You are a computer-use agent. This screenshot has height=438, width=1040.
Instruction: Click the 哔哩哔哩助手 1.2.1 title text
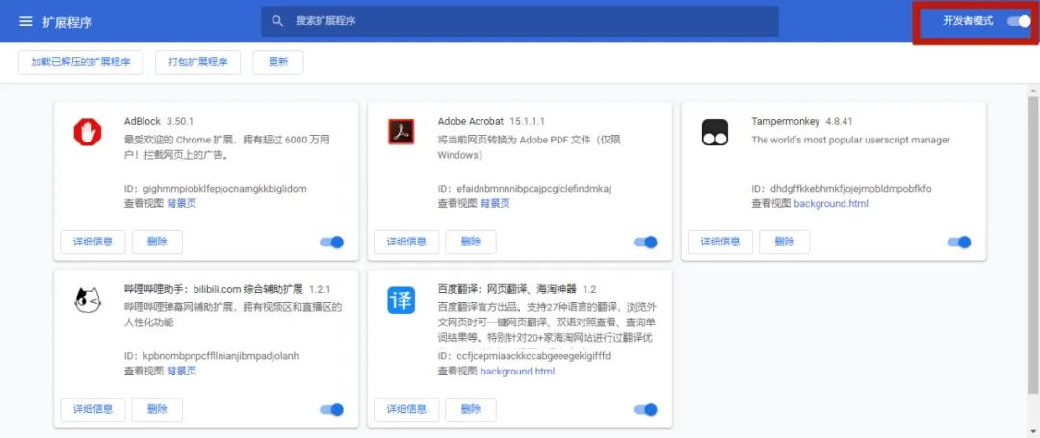pyautogui.click(x=227, y=290)
